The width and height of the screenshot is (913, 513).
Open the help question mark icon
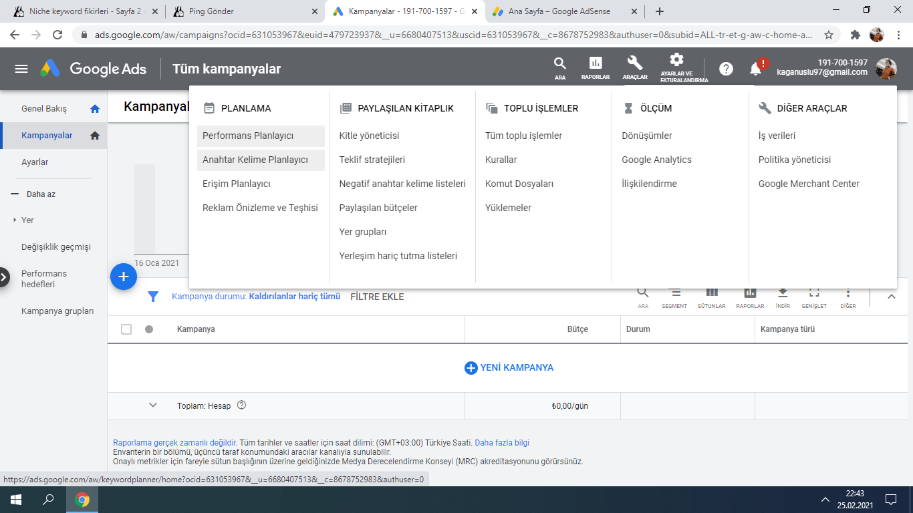726,69
